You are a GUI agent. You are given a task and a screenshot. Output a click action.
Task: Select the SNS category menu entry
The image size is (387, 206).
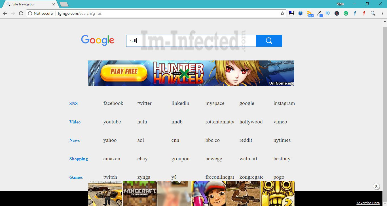[x=73, y=103]
